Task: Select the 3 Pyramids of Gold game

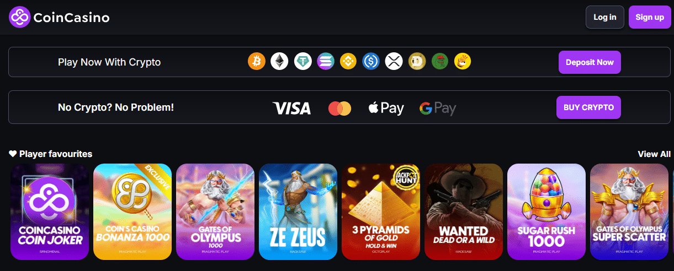Action: click(x=381, y=212)
